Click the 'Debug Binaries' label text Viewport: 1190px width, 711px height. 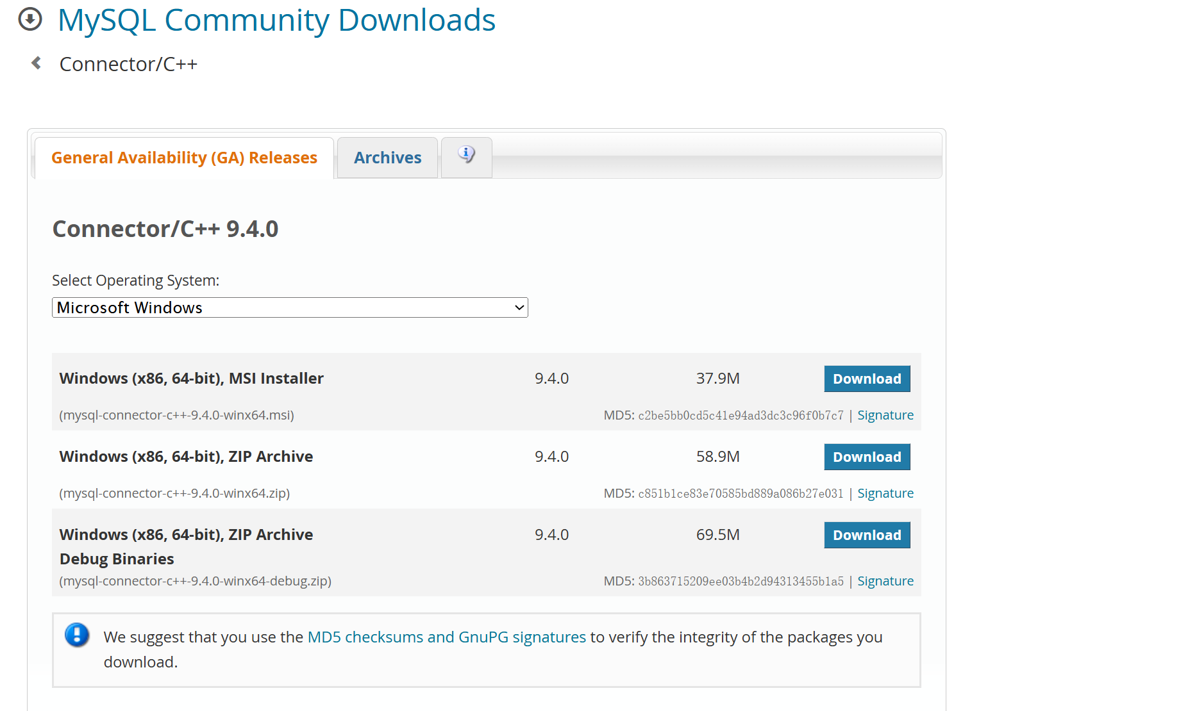pos(117,559)
